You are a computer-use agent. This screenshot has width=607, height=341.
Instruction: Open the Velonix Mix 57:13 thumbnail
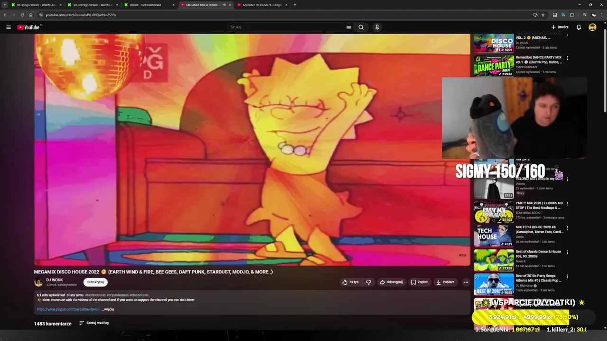point(494,188)
